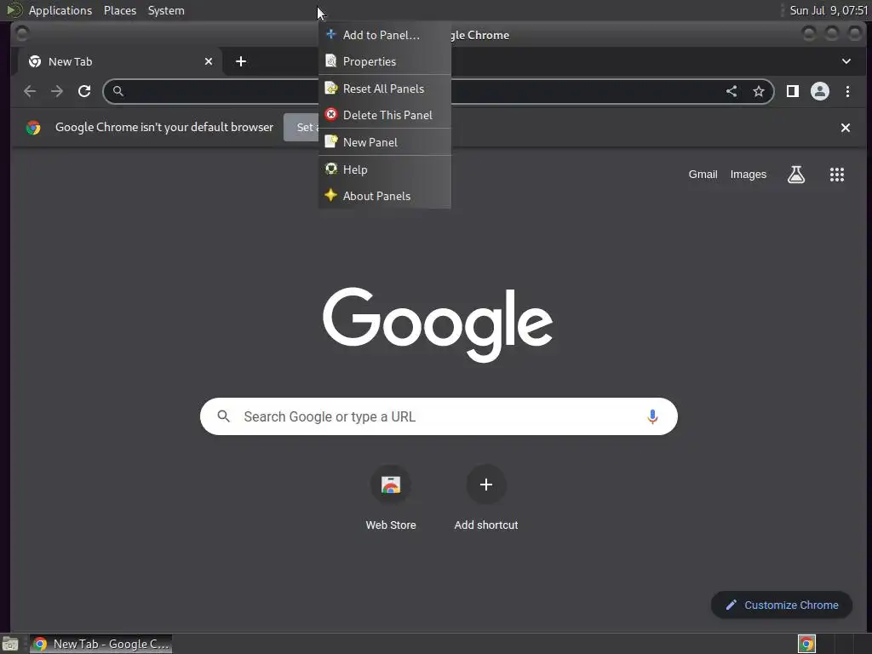Viewport: 872px width, 654px height.
Task: Choose Properties from the panel menu
Action: (x=384, y=61)
